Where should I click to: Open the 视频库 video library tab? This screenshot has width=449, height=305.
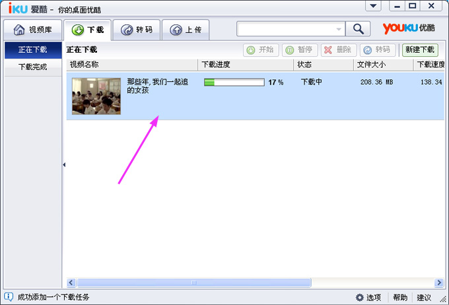coord(32,30)
